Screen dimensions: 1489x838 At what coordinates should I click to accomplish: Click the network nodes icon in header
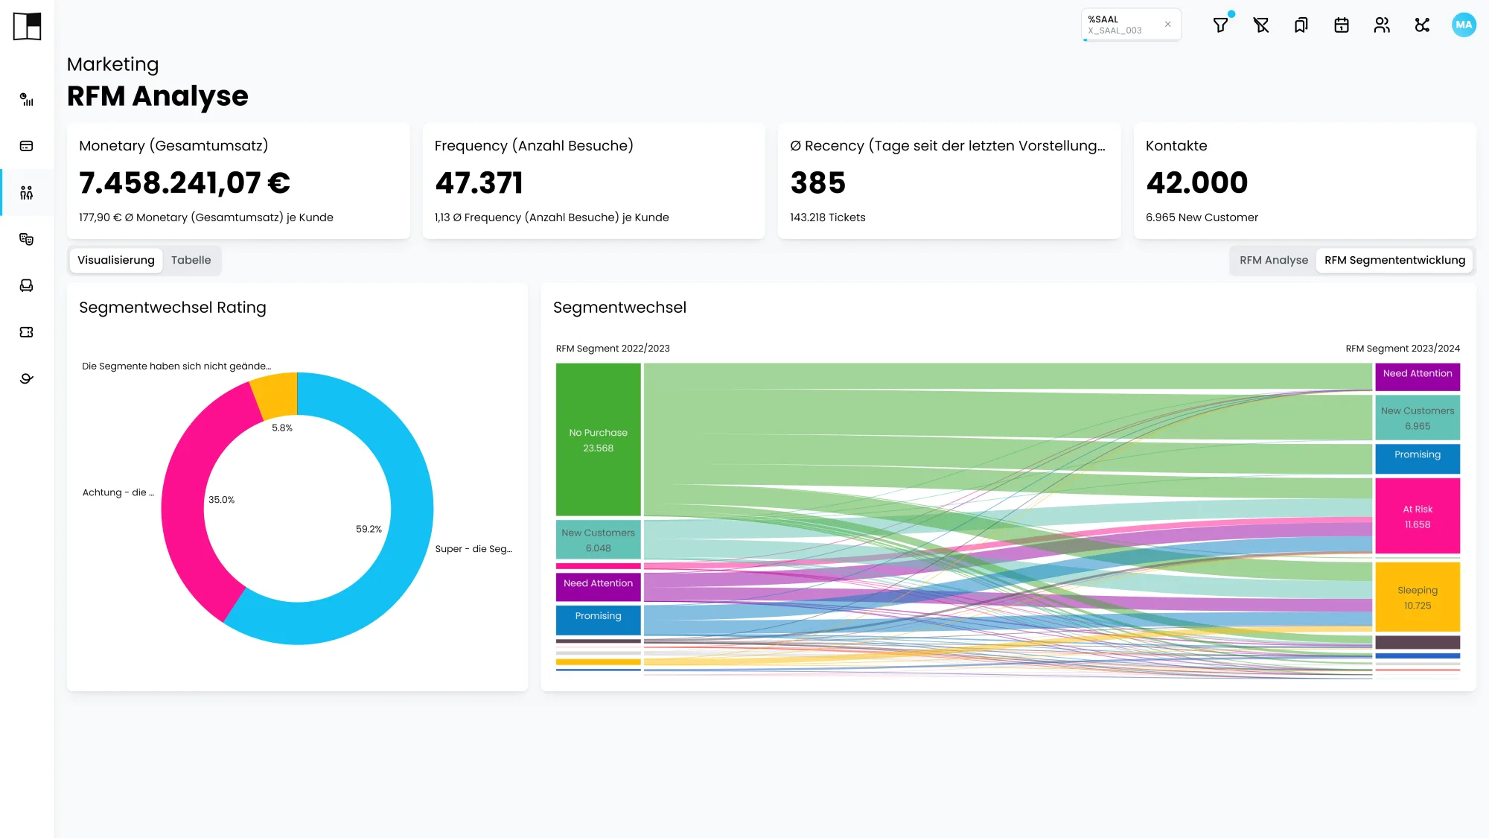tap(1423, 25)
